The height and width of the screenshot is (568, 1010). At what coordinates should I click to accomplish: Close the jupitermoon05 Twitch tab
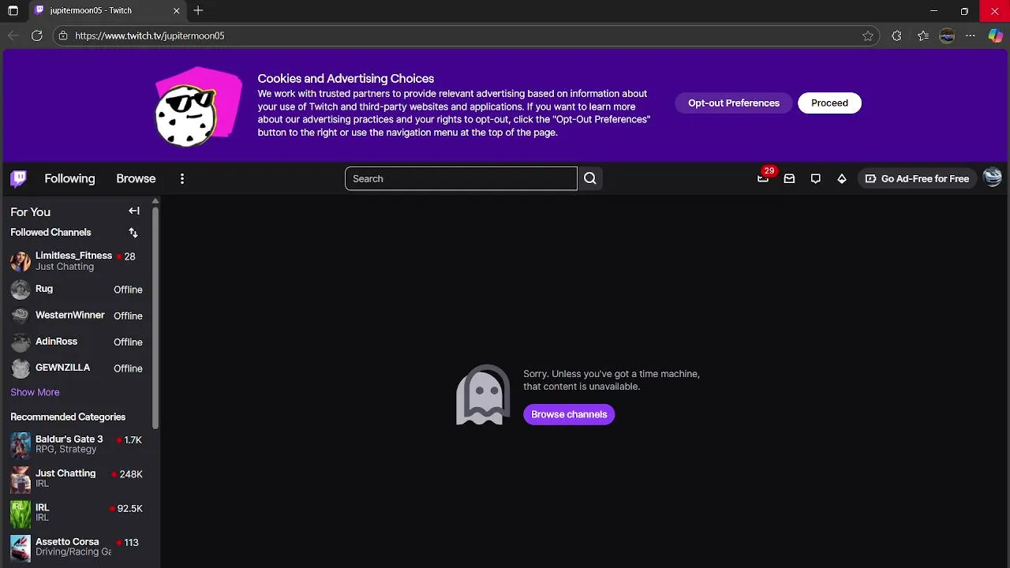177,10
